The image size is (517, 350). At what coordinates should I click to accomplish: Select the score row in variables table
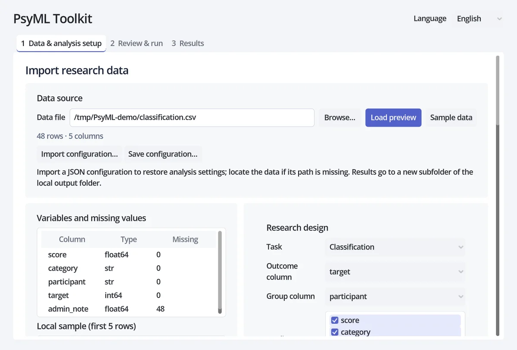click(x=129, y=255)
